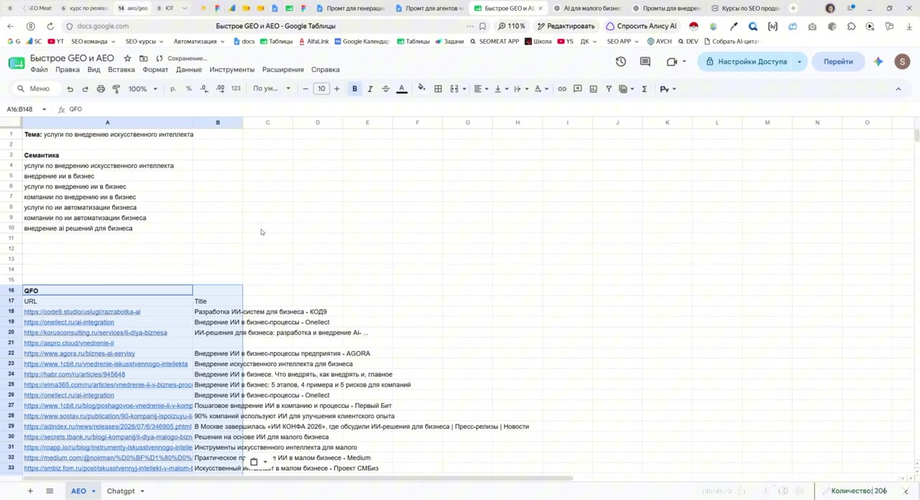Undo the last action in the toolbar
This screenshot has height=500, width=920.
coord(70,89)
